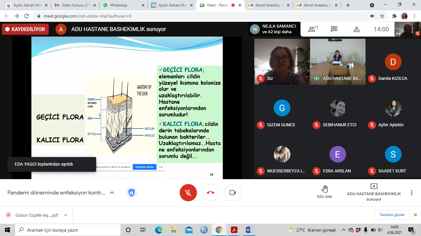421x236 pixels.
Task: Toggle the camera on or off
Action: (233, 193)
